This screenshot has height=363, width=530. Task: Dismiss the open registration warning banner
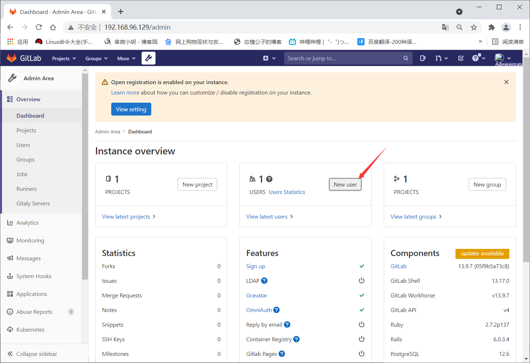[x=506, y=82]
